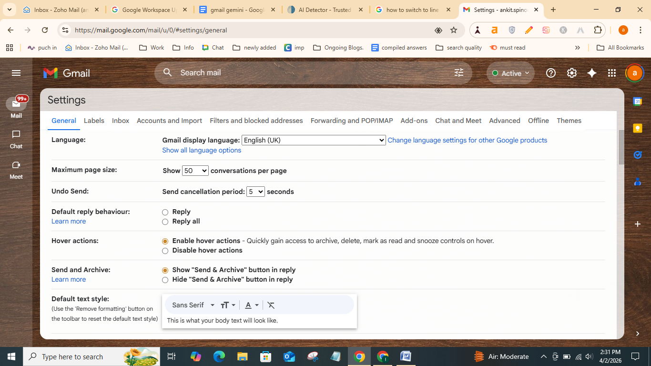Open the Gmail display language dropdown
Image resolution: width=651 pixels, height=366 pixels.
click(x=313, y=140)
